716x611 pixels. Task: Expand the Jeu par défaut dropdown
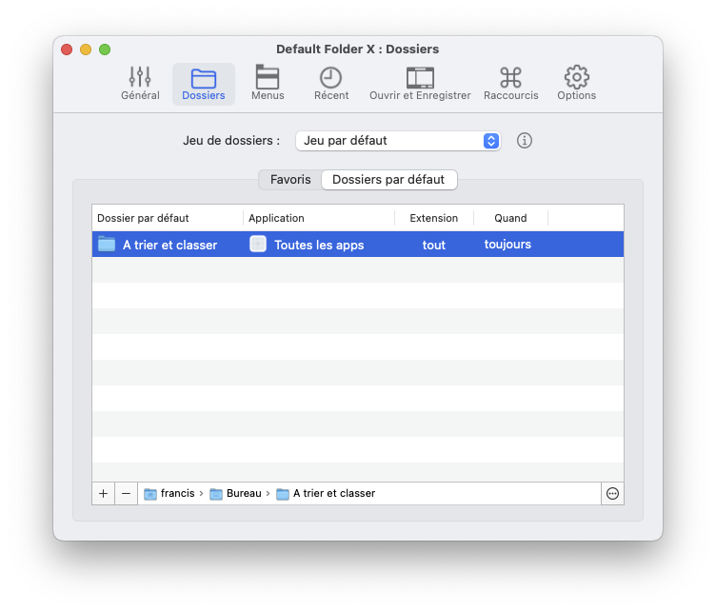point(398,141)
